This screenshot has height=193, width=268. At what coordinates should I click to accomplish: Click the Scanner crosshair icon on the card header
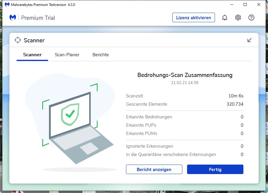coord(18,40)
